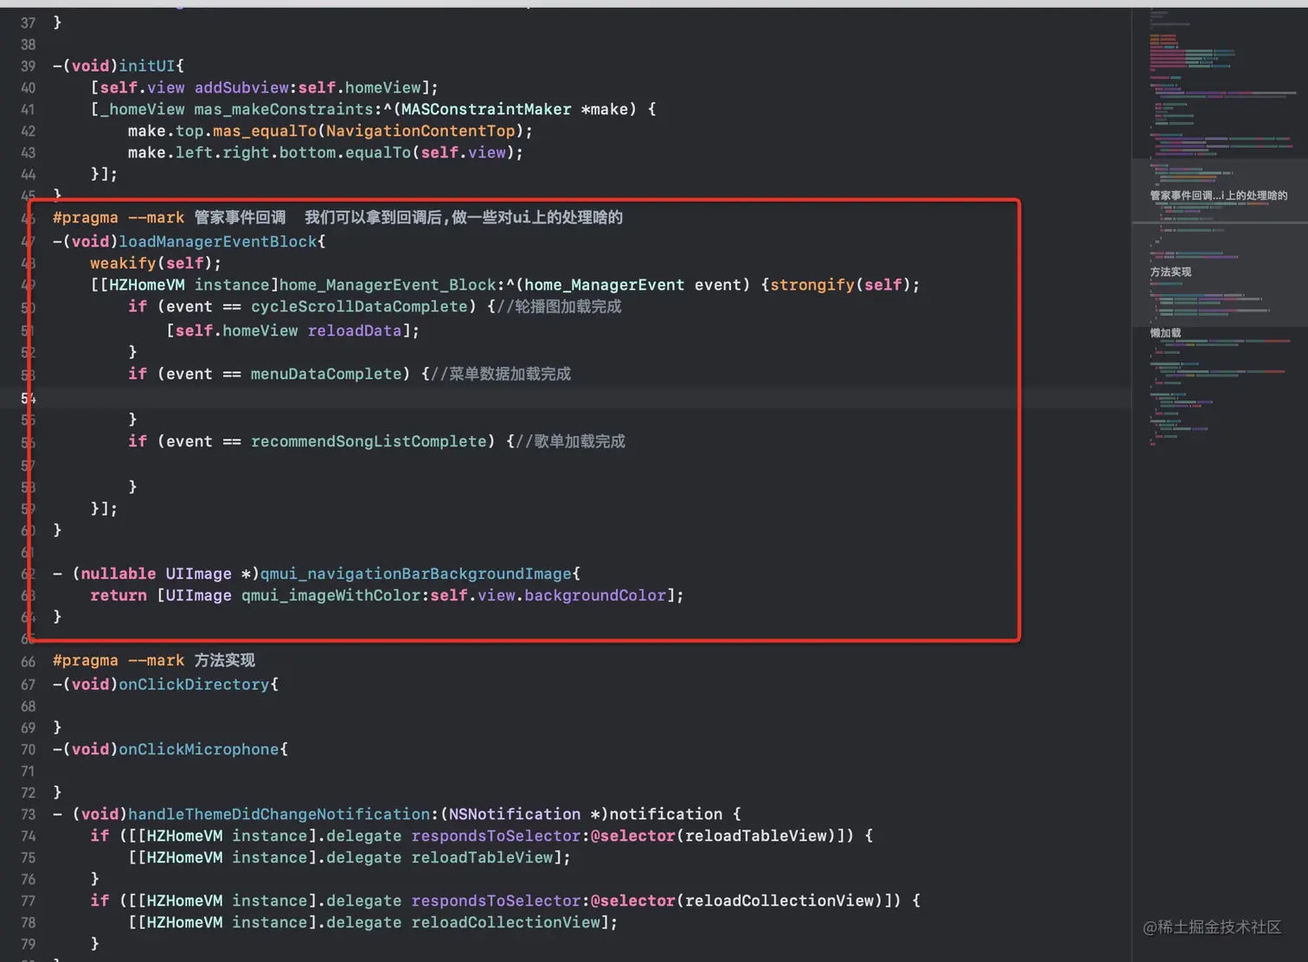This screenshot has width=1308, height=962.
Task: Click NavigationContentTop macro
Action: tap(420, 131)
